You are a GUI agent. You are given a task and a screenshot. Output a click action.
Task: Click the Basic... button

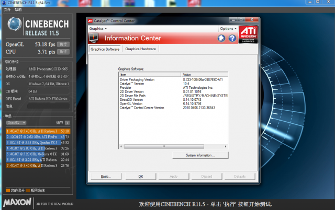pyautogui.click(x=106, y=177)
